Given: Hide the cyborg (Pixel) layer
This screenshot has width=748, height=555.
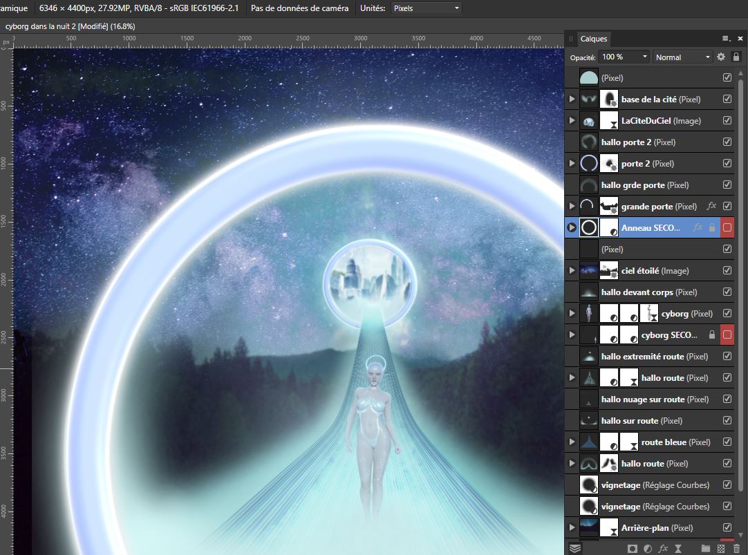Looking at the screenshot, I should point(727,313).
